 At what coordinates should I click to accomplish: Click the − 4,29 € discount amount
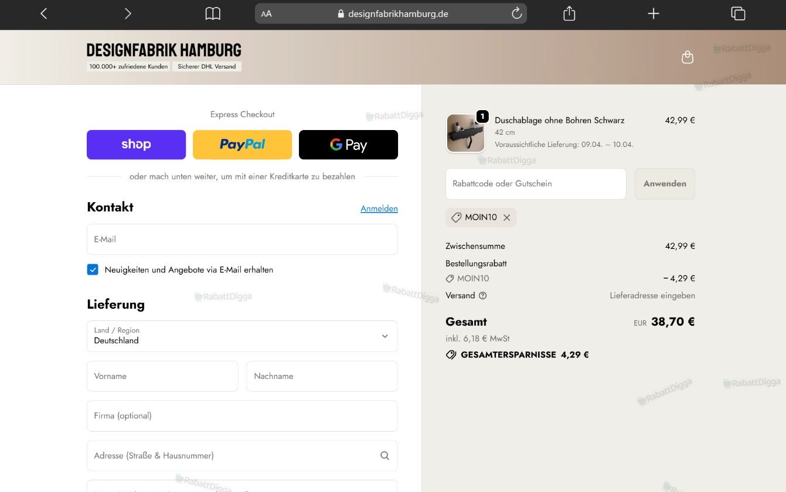pyautogui.click(x=679, y=279)
